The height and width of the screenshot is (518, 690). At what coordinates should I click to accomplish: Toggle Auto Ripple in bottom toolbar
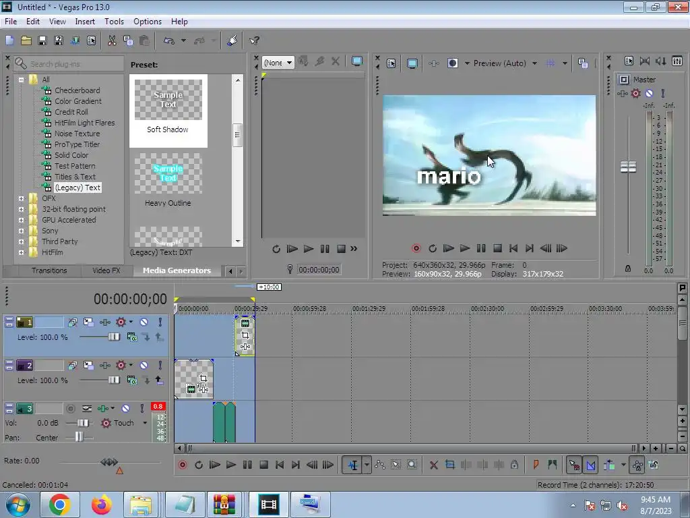[609, 465]
